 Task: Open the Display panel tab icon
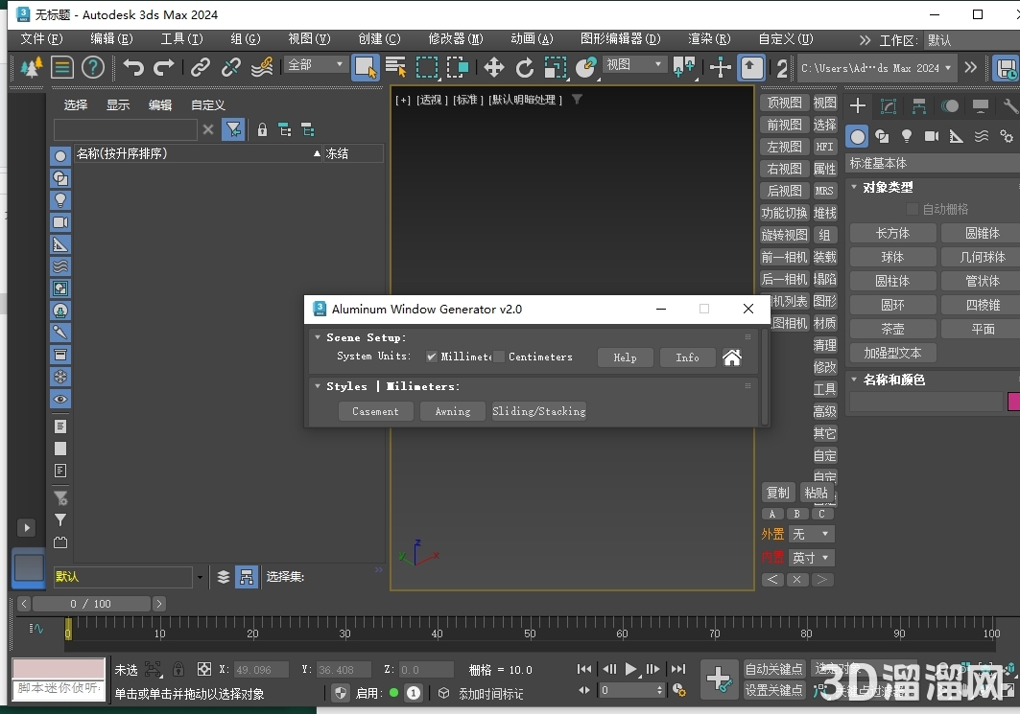click(x=981, y=105)
